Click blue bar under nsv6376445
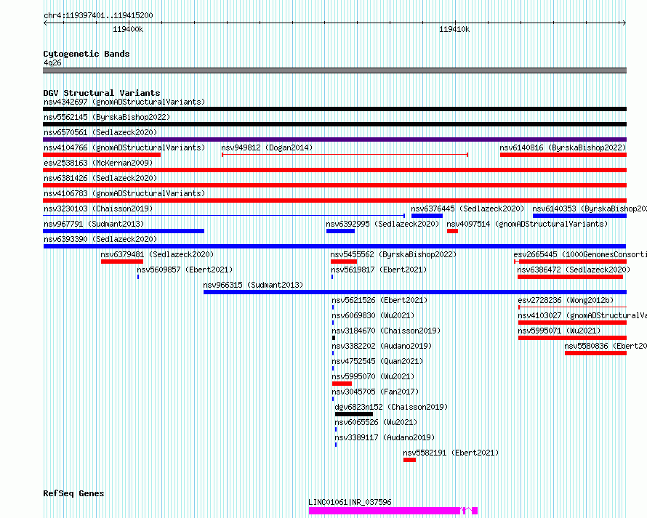The image size is (647, 518). tap(427, 216)
